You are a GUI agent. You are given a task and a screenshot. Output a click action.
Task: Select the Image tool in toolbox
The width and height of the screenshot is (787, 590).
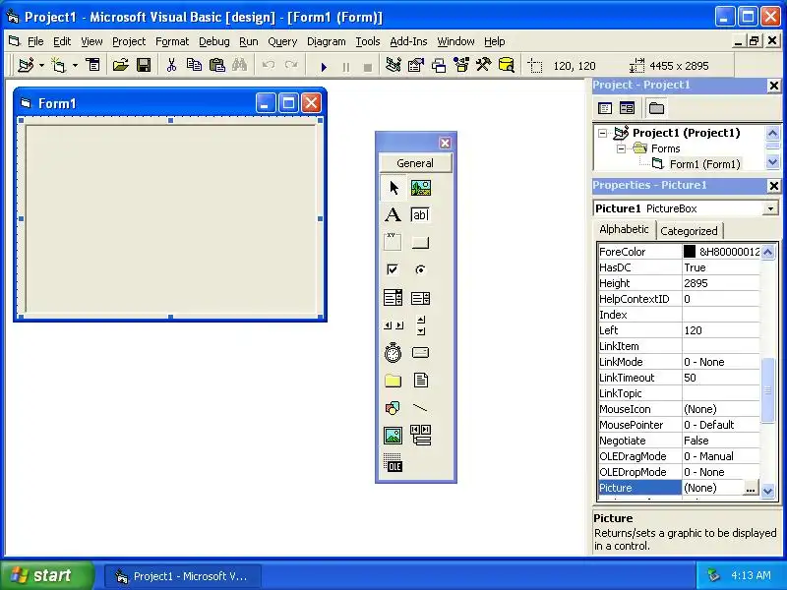click(x=393, y=436)
